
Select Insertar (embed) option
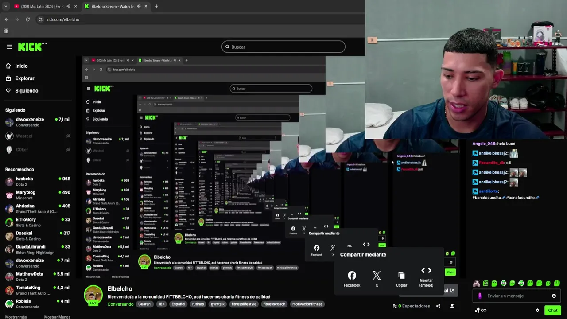426,277
